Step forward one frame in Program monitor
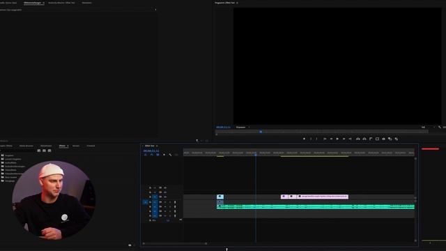The width and height of the screenshot is (446, 251). point(344,139)
